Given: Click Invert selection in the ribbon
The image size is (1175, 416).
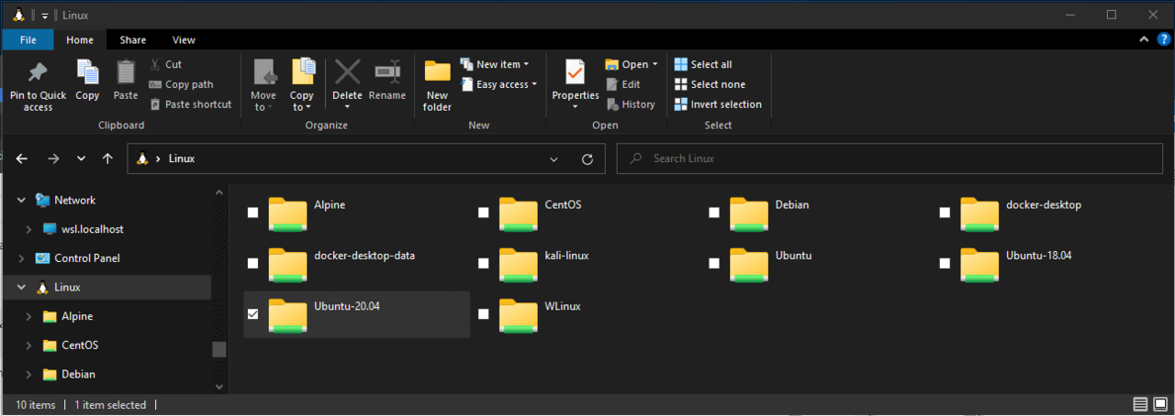Looking at the screenshot, I should click(x=718, y=104).
